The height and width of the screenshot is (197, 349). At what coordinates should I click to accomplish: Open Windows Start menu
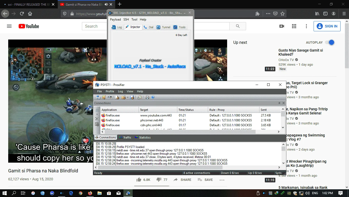[x=5, y=193]
